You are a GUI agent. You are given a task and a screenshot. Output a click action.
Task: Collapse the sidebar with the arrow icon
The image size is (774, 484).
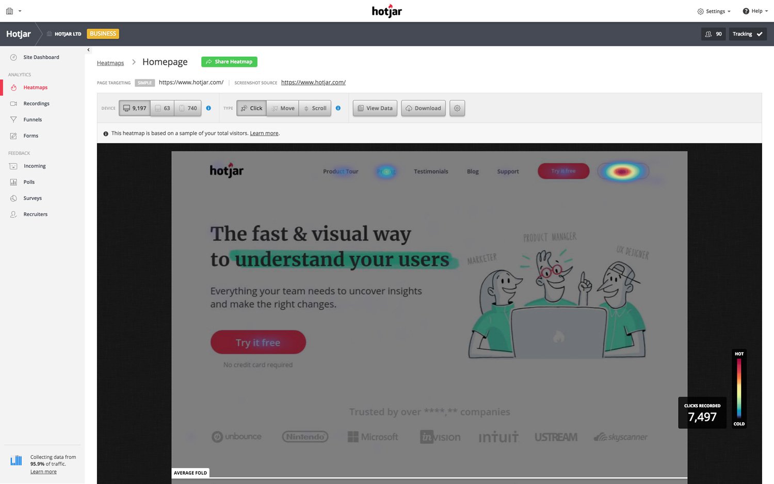tap(88, 50)
